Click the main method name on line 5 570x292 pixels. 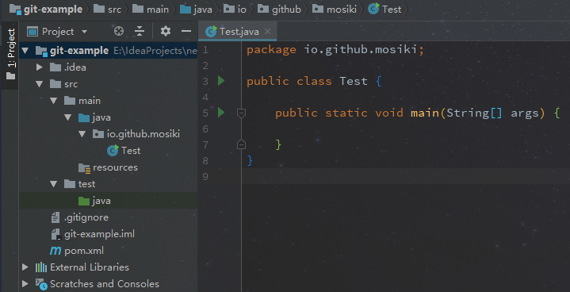coord(425,113)
